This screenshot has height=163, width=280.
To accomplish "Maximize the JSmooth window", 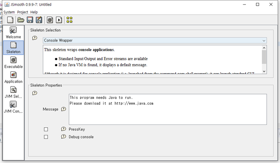I will [258, 4].
